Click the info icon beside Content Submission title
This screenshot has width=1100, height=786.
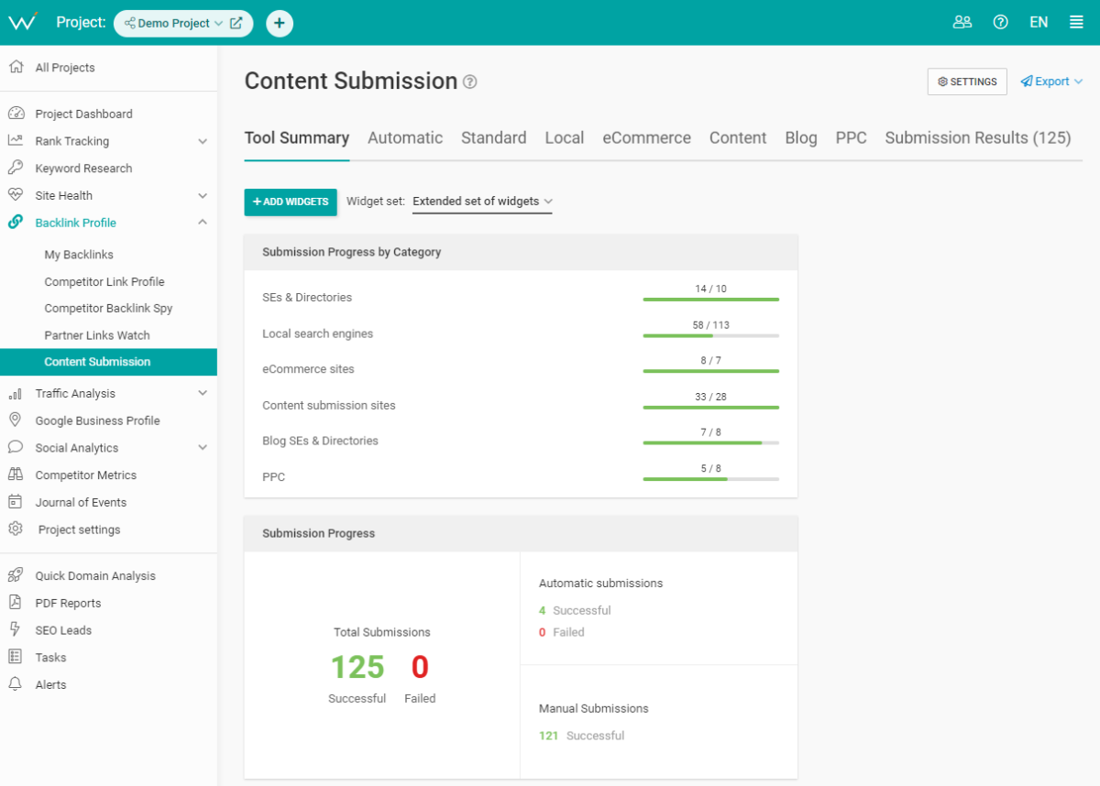pyautogui.click(x=470, y=82)
